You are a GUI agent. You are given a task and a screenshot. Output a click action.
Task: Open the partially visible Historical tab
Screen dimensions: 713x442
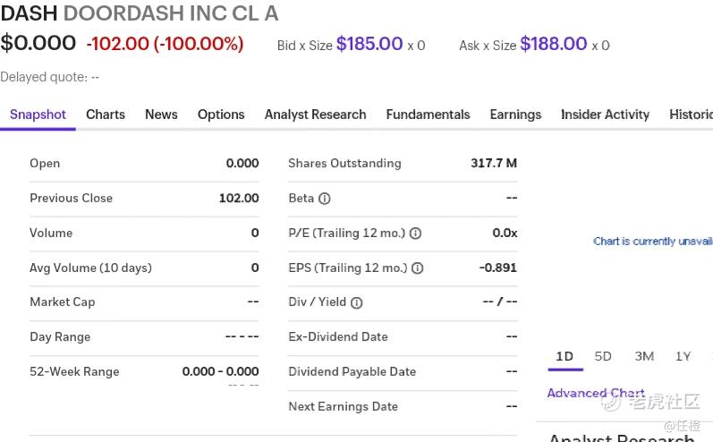point(691,115)
